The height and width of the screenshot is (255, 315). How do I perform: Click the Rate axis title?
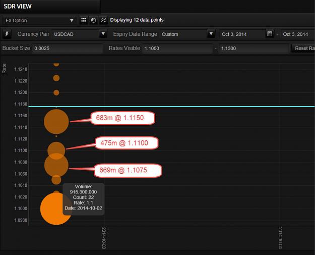(4, 68)
